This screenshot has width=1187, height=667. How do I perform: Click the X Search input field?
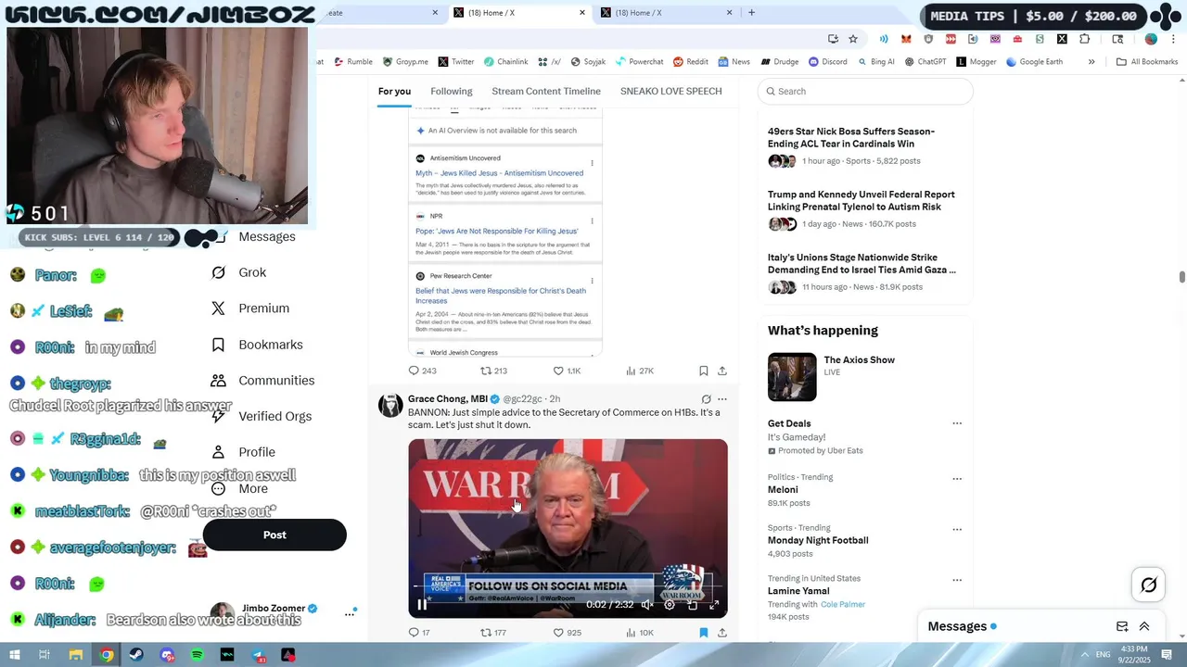(x=865, y=91)
